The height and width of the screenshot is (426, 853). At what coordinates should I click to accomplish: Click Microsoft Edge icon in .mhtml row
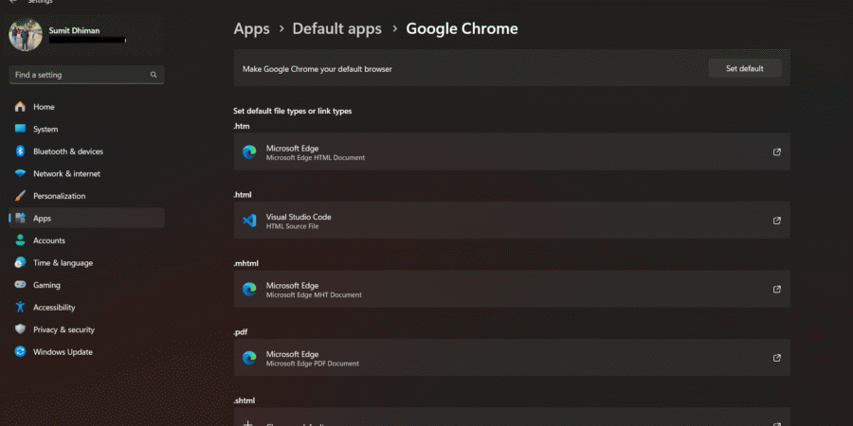point(249,289)
